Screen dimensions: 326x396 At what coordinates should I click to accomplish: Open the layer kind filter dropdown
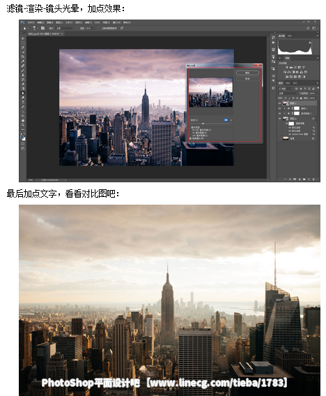tap(286, 89)
